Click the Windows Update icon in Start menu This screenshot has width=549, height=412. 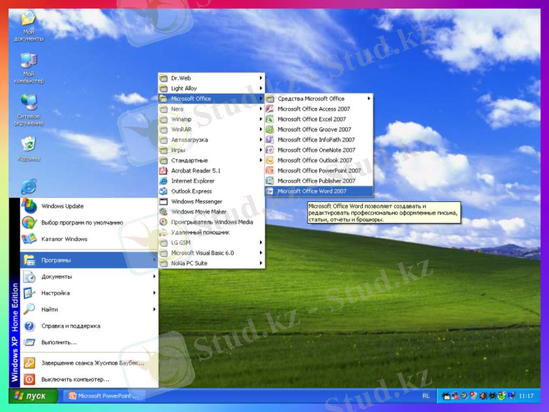point(62,206)
